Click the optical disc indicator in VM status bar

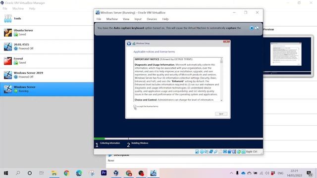pyautogui.click(x=202, y=152)
